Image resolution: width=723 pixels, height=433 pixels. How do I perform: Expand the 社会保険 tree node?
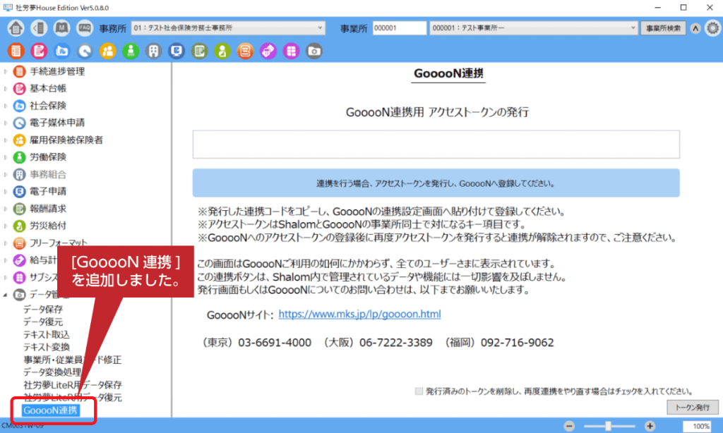tap(6, 106)
